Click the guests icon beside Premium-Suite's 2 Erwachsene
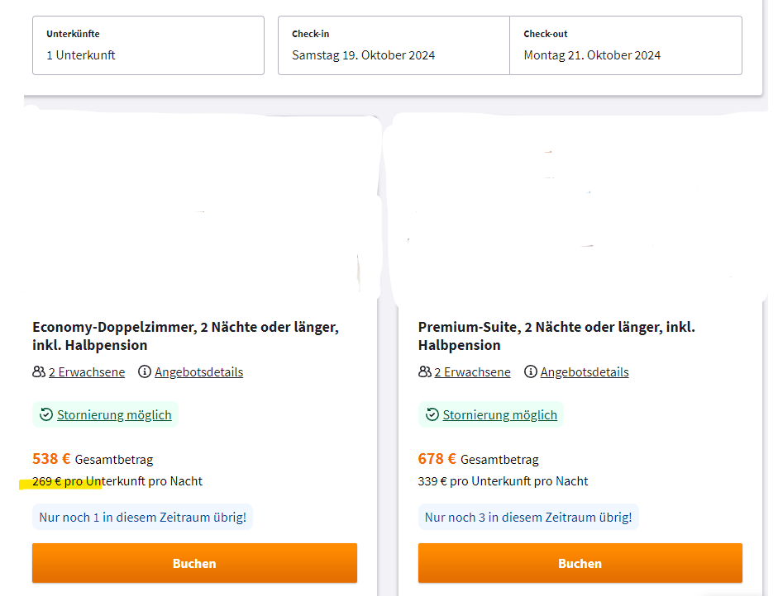The height and width of the screenshot is (596, 778). pyautogui.click(x=425, y=371)
